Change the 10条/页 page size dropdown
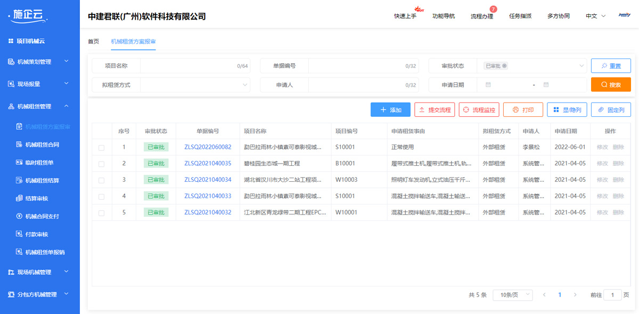Screen dimensions: 639x314 click(x=512, y=295)
